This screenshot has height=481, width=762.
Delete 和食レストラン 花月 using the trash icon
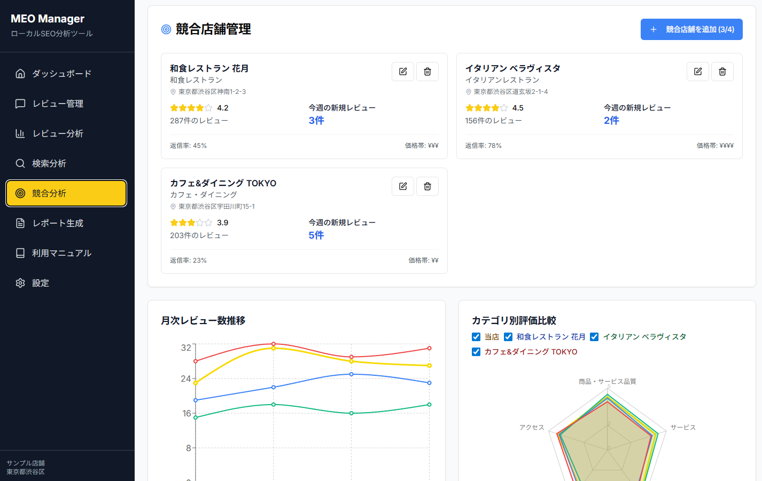(427, 71)
